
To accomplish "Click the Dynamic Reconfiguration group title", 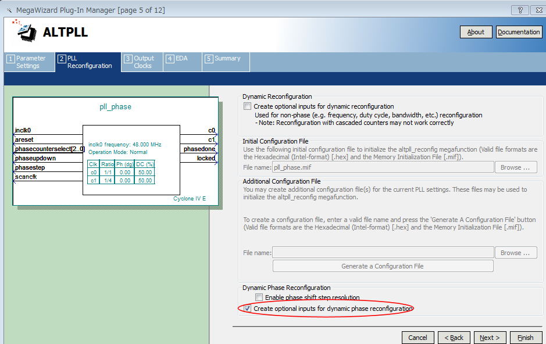I will tap(277, 96).
